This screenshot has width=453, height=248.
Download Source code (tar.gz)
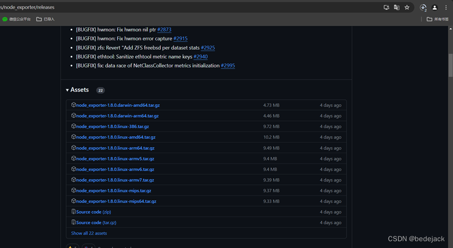pos(96,222)
